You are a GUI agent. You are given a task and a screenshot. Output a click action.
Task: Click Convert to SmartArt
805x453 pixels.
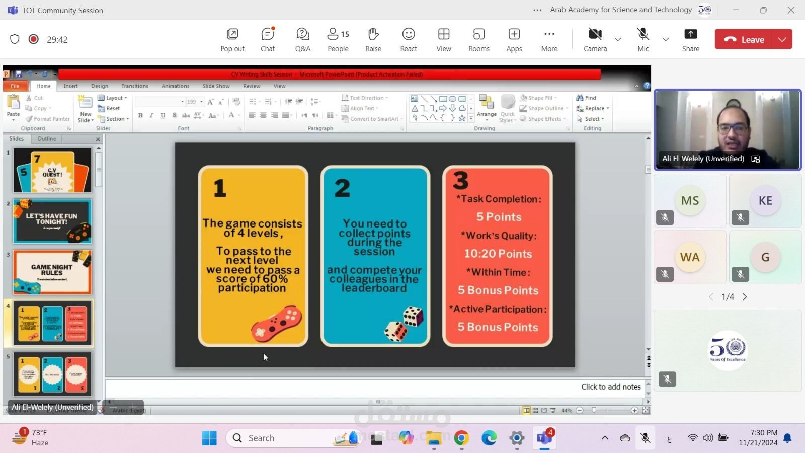[x=372, y=119]
